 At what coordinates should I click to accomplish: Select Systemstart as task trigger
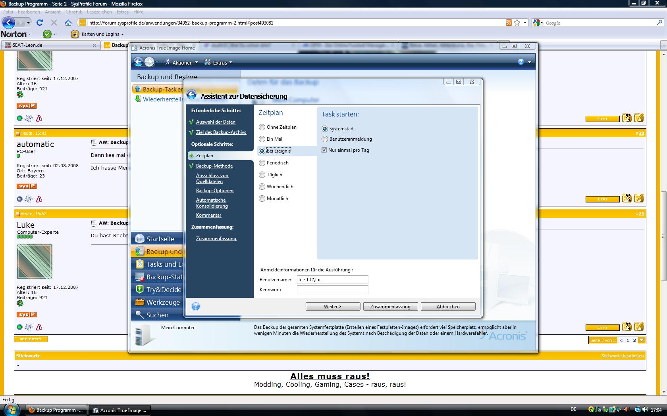click(x=325, y=129)
